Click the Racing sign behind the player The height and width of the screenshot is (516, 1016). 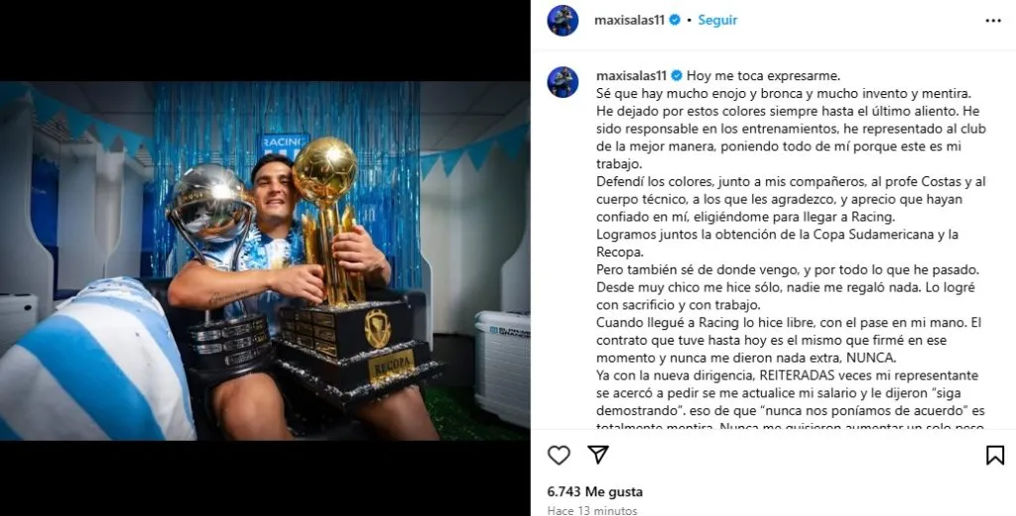pos(285,145)
